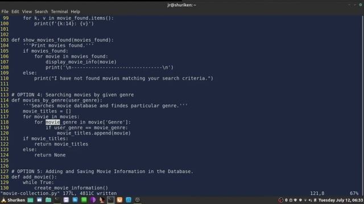Click the shield icon in system tray
The height and width of the screenshot is (204, 364).
[295, 200]
